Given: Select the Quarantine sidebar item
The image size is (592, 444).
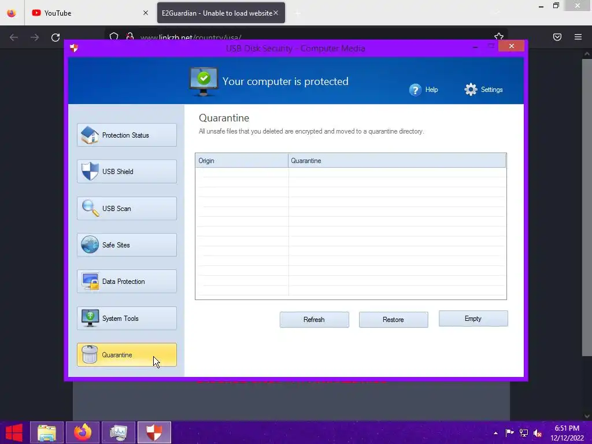Looking at the screenshot, I should tap(127, 355).
